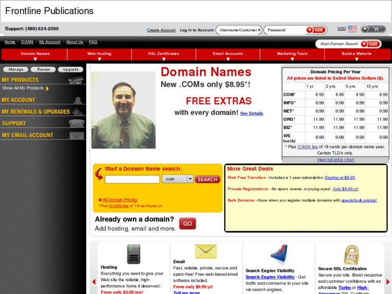The image size is (392, 294).
Task: Select the US flag currency icon
Action: (x=353, y=29)
